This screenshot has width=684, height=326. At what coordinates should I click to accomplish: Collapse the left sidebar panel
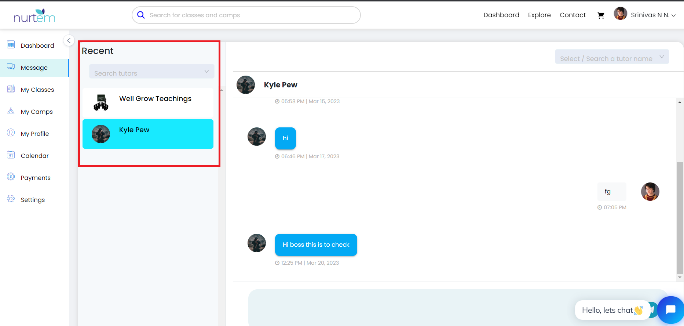click(69, 40)
